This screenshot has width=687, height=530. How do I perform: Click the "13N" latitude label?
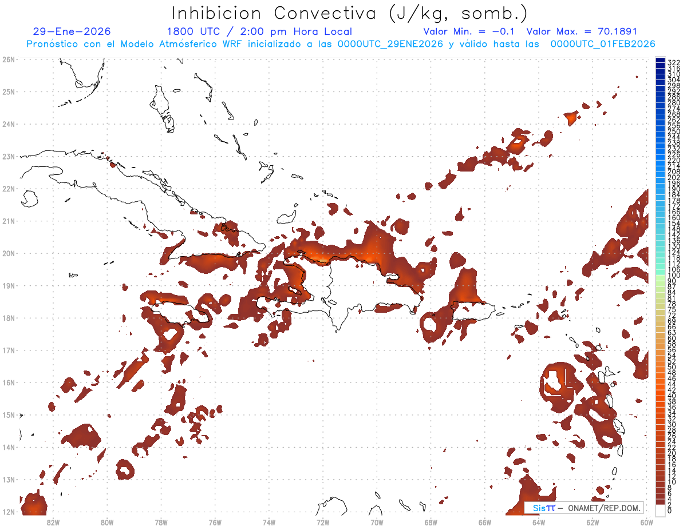coord(9,479)
